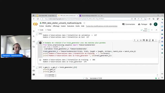
Task: Open the Aide menu
Action: click(83, 26)
